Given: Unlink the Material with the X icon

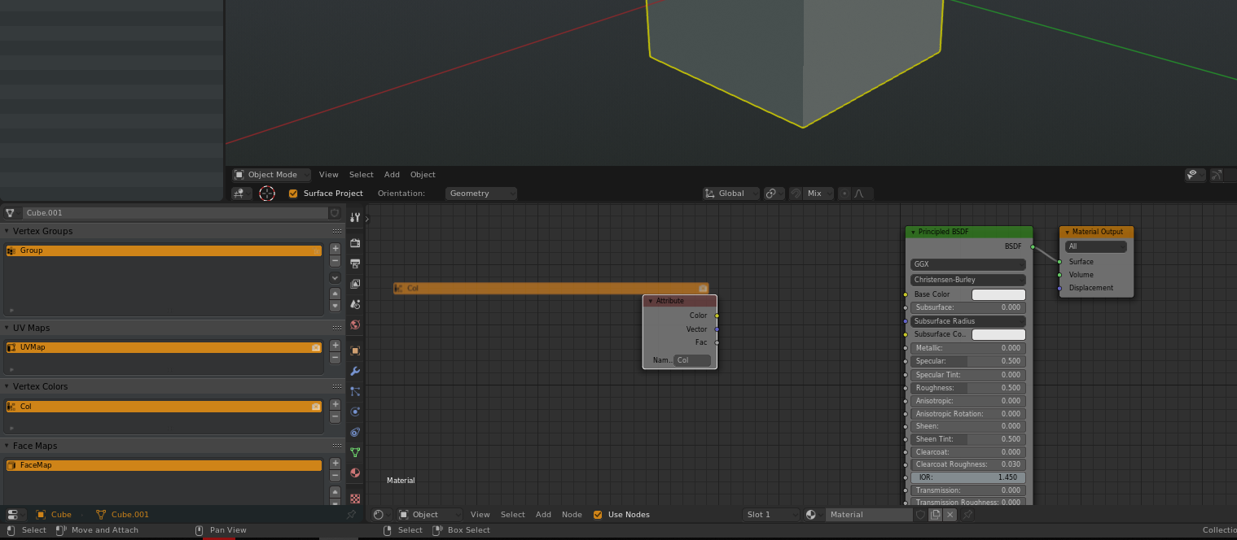Looking at the screenshot, I should [x=950, y=515].
